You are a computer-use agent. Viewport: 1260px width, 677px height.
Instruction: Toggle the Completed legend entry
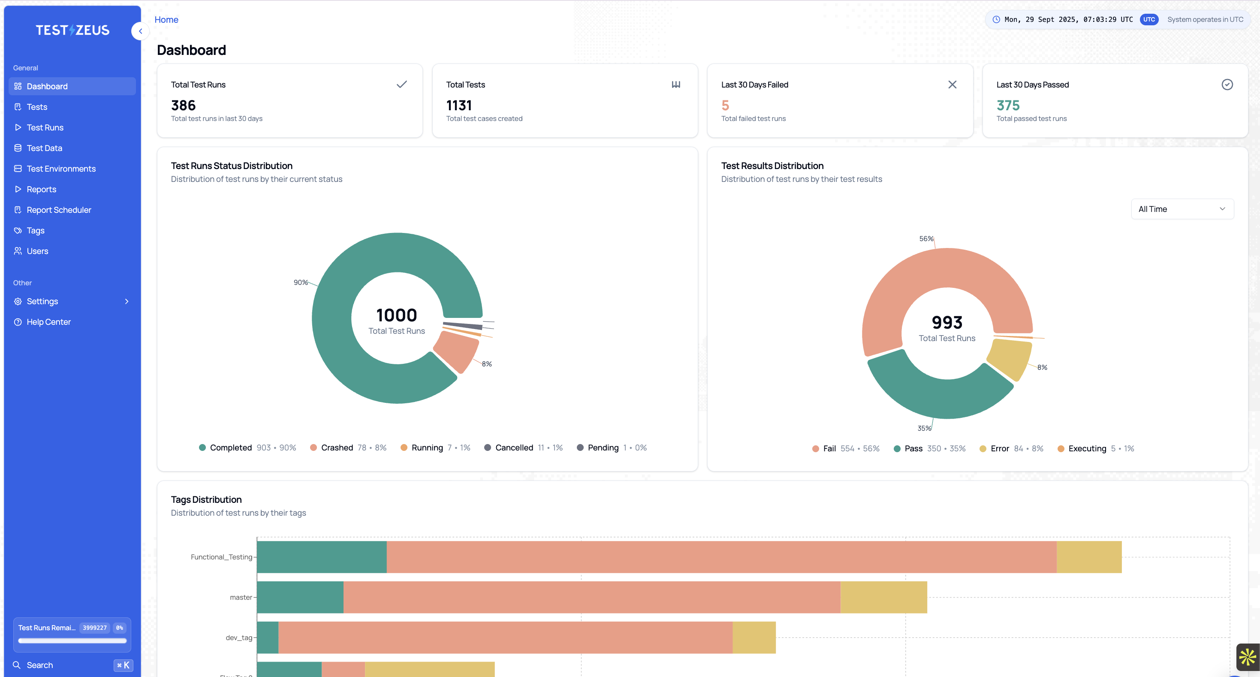click(230, 447)
